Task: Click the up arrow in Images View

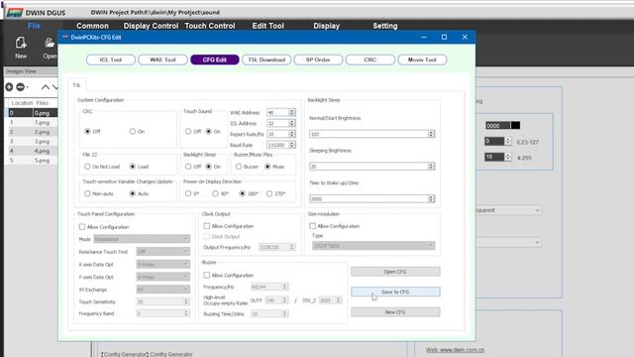Action: click(x=46, y=87)
